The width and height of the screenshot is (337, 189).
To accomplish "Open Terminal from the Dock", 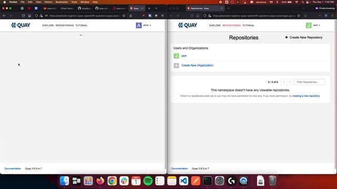I will (x=207, y=181).
